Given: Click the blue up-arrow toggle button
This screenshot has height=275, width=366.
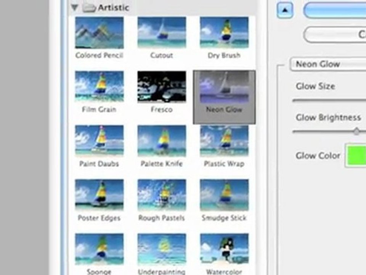Looking at the screenshot, I should pos(285,10).
